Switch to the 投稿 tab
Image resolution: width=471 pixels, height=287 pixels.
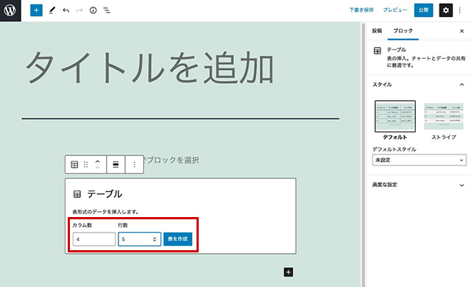click(377, 31)
